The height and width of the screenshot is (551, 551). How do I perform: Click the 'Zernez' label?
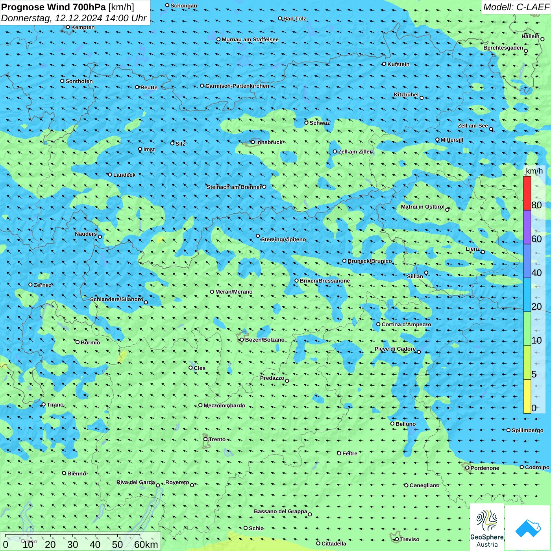pyautogui.click(x=43, y=285)
